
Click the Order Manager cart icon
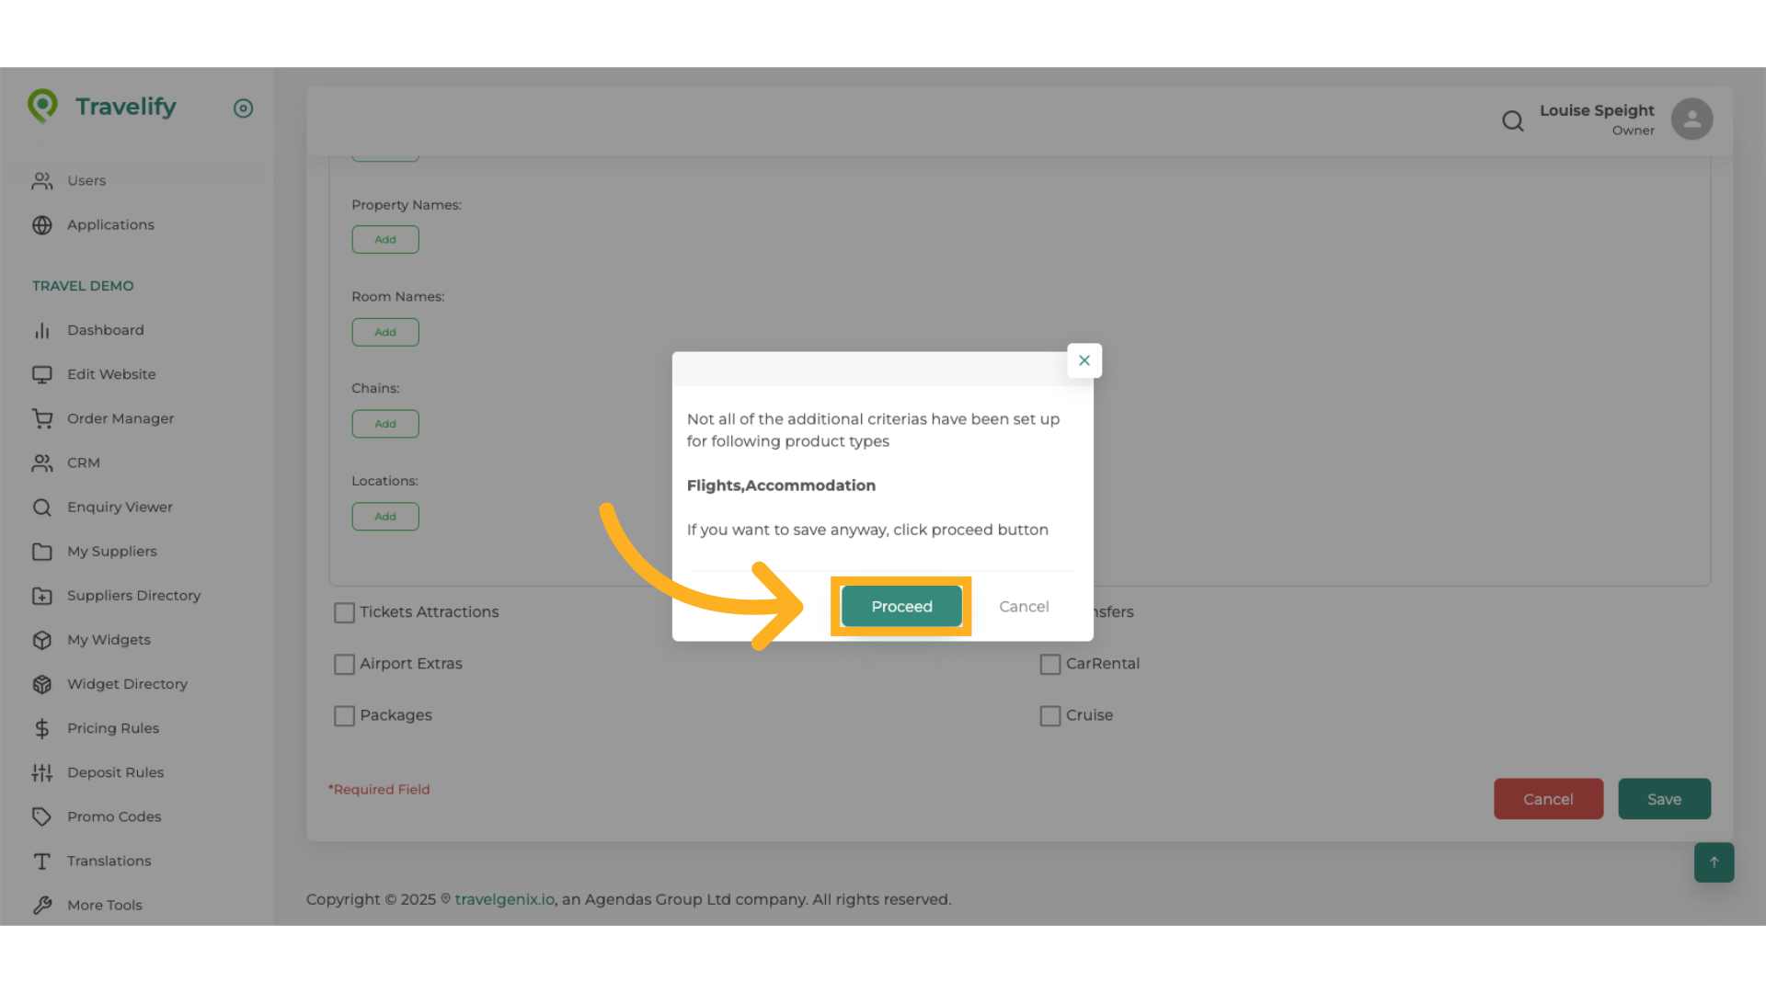[42, 418]
